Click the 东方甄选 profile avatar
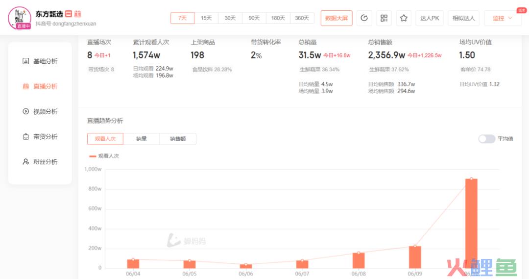The image size is (529, 279). coord(20,18)
